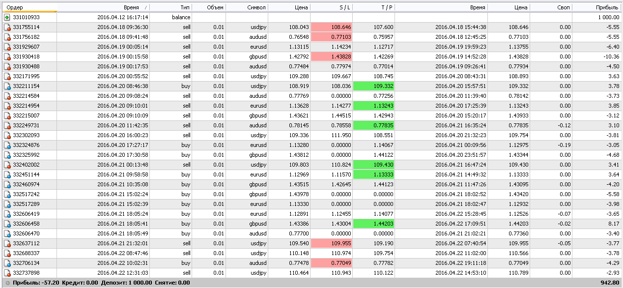Click the 'balance' type cell
Image resolution: width=623 pixels, height=288 pixels.
click(181, 17)
